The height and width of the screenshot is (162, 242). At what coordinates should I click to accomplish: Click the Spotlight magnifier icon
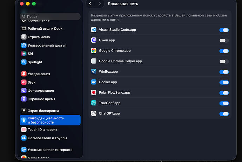pos(24,62)
